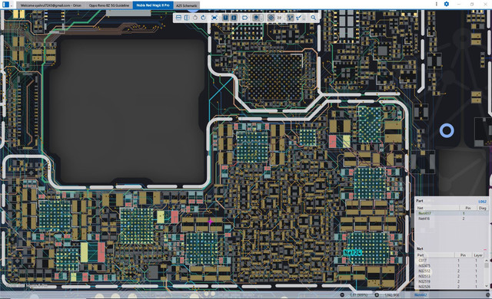Click the Layer column header in Net panel
This screenshot has height=299, width=492.
[x=478, y=255]
